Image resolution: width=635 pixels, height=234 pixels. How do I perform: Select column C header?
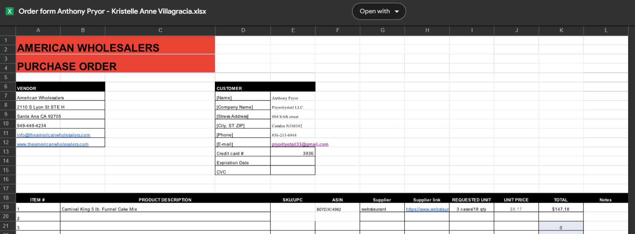pos(160,30)
